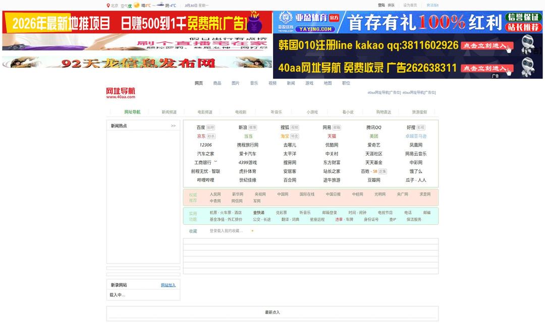The height and width of the screenshot is (324, 545).
Task: Click the 网址导航 40aa.com logo
Action: pyautogui.click(x=122, y=93)
